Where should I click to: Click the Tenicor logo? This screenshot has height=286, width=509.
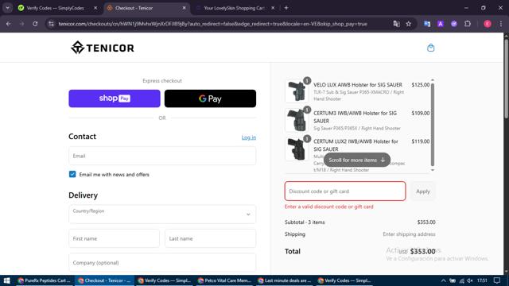coord(103,48)
